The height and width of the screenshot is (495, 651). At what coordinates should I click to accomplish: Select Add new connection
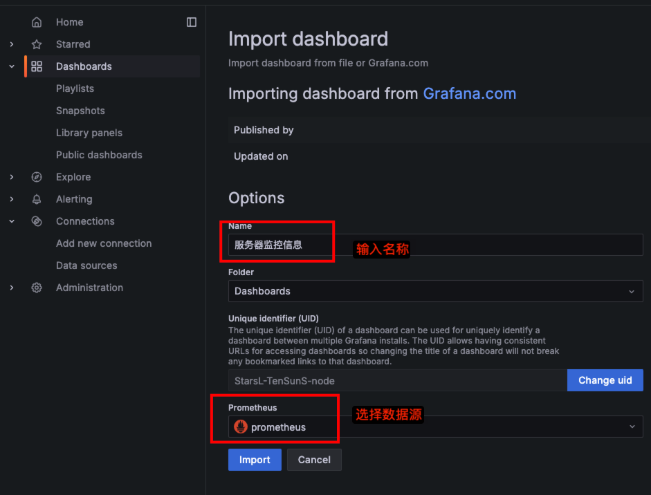[104, 243]
